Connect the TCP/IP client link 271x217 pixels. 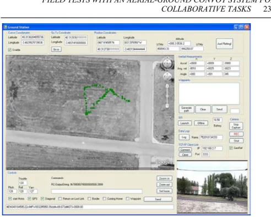coord(185,150)
